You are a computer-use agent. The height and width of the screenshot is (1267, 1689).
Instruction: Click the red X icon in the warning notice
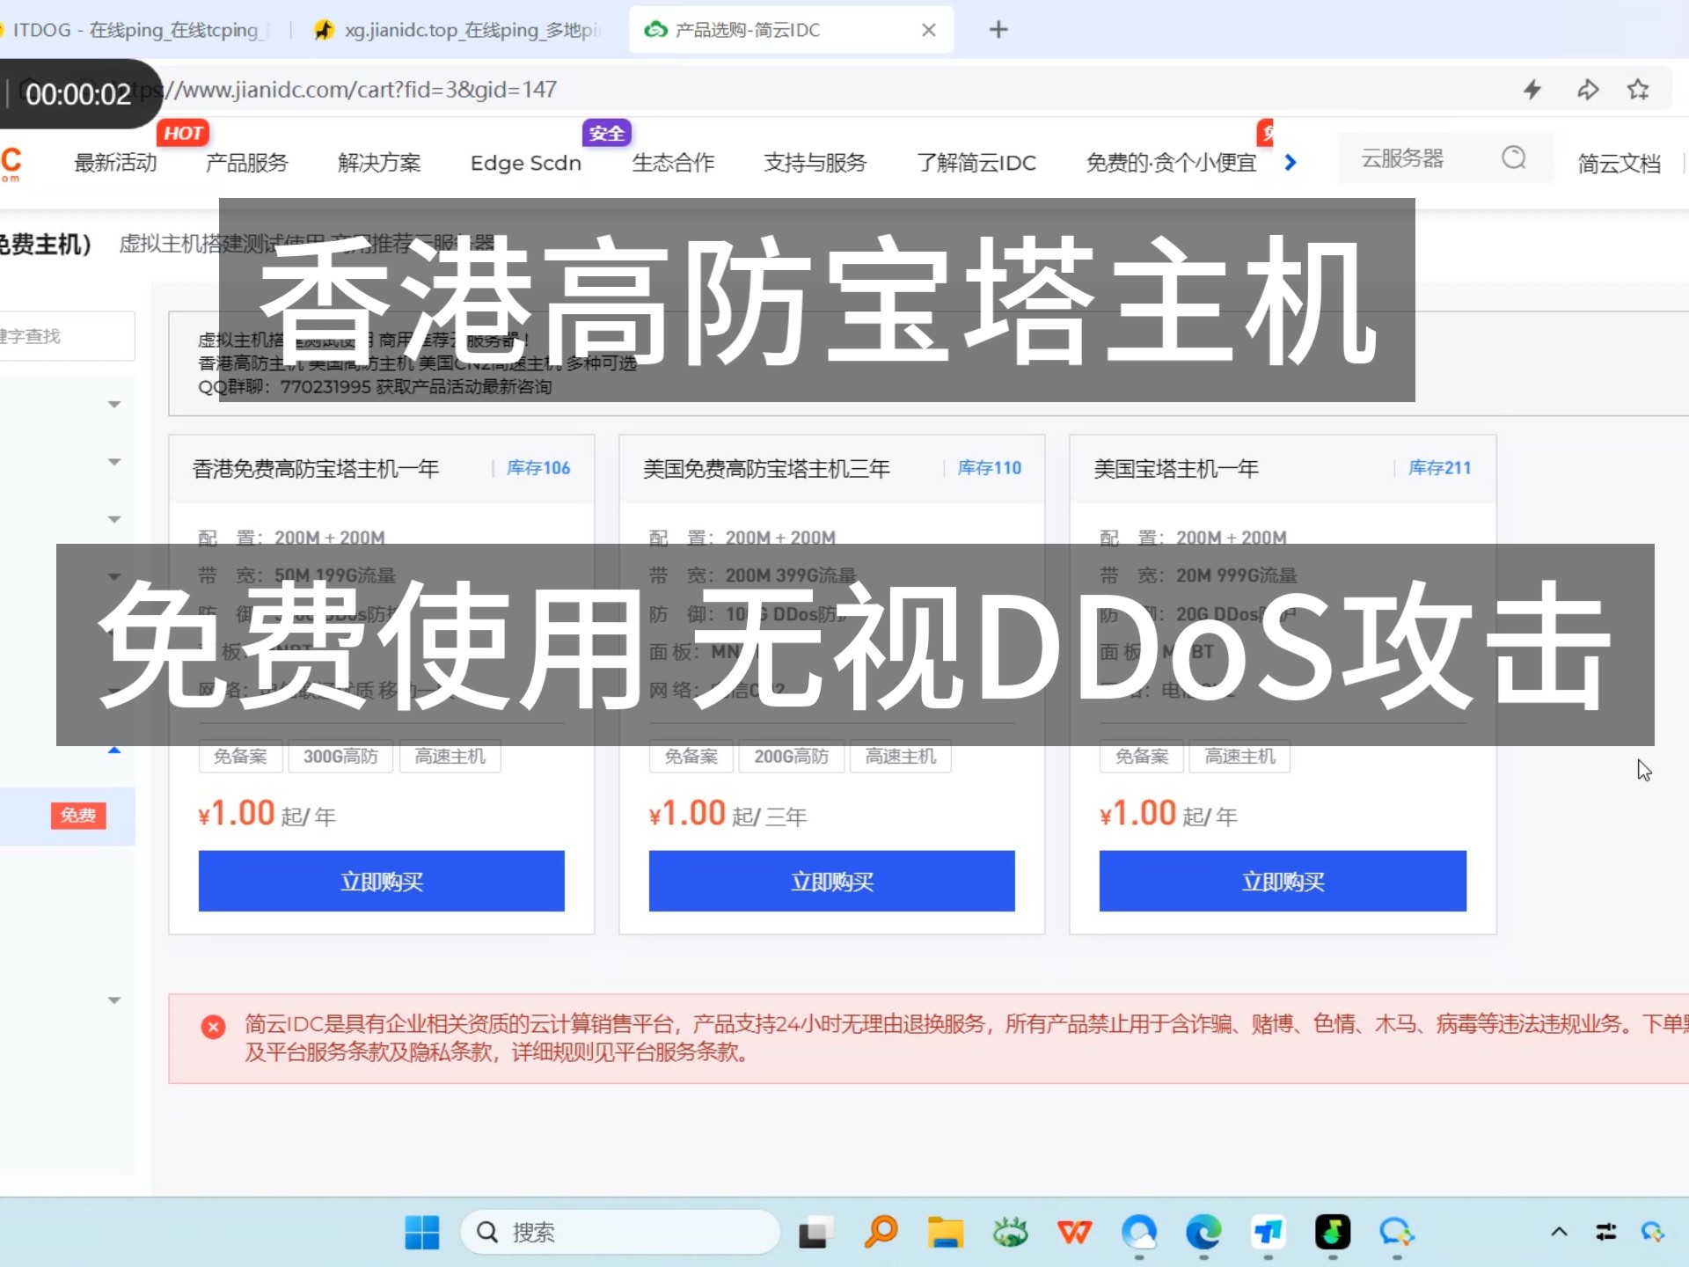click(213, 1027)
